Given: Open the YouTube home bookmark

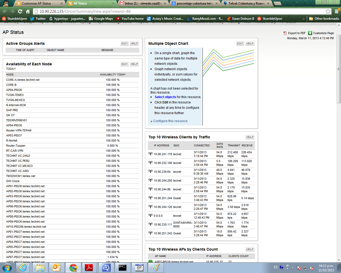Looking at the screenshot, I should click(130, 19).
